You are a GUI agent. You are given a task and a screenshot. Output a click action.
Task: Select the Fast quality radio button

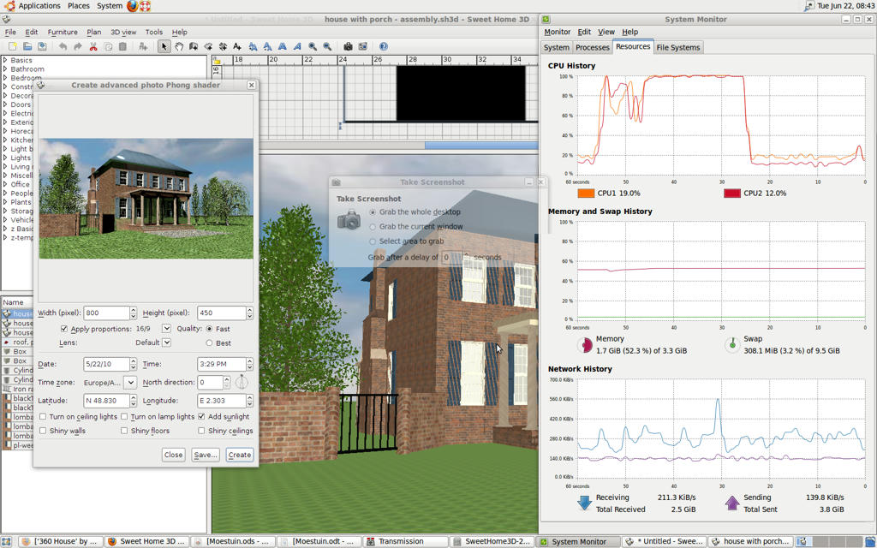point(209,329)
